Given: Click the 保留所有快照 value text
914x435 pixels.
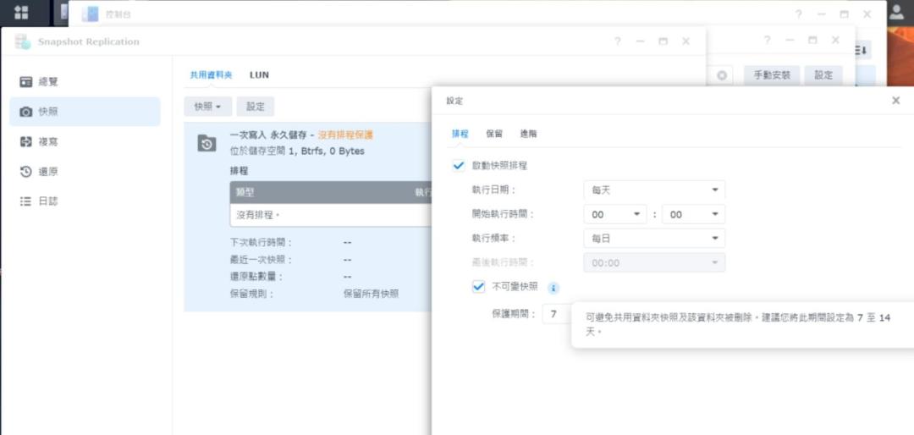Looking at the screenshot, I should [372, 294].
